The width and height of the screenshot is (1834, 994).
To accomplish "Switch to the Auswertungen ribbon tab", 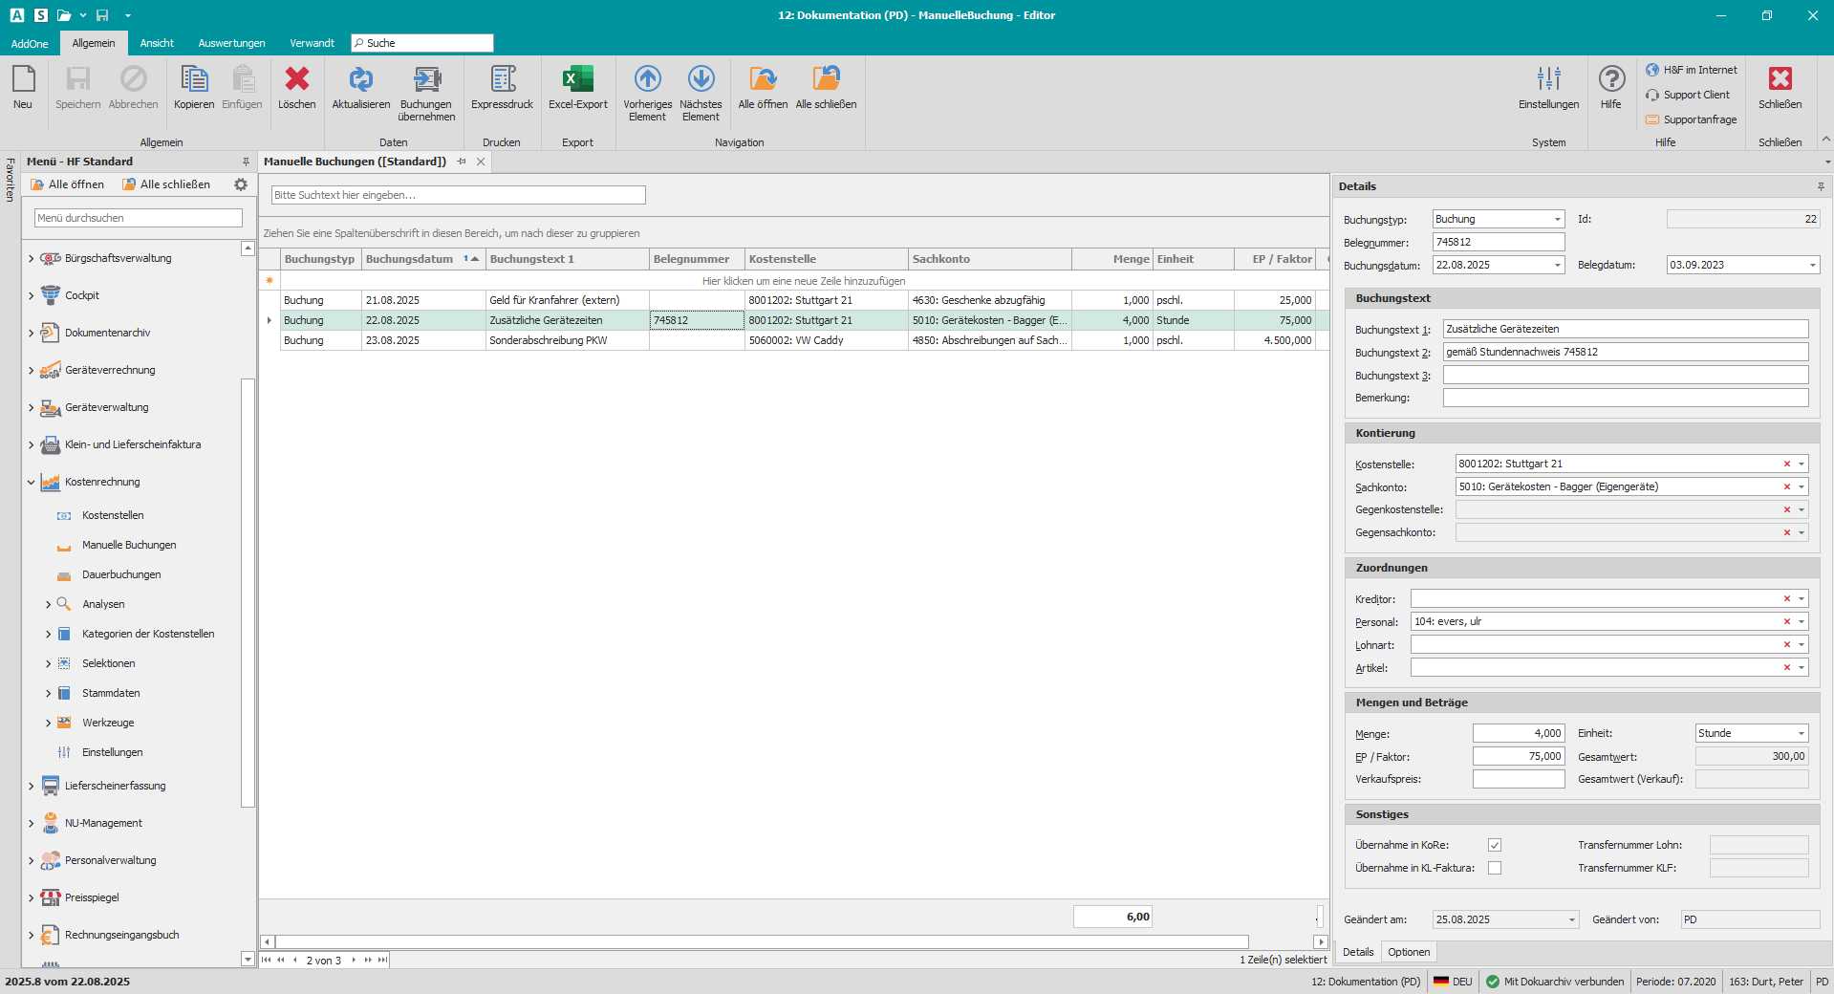I will tap(231, 43).
